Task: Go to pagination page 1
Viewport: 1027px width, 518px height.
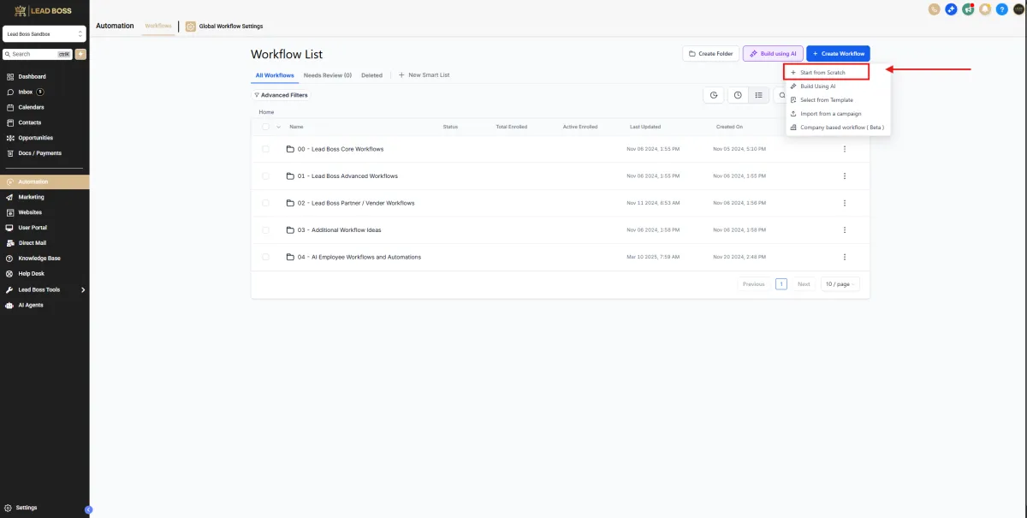Action: point(781,284)
